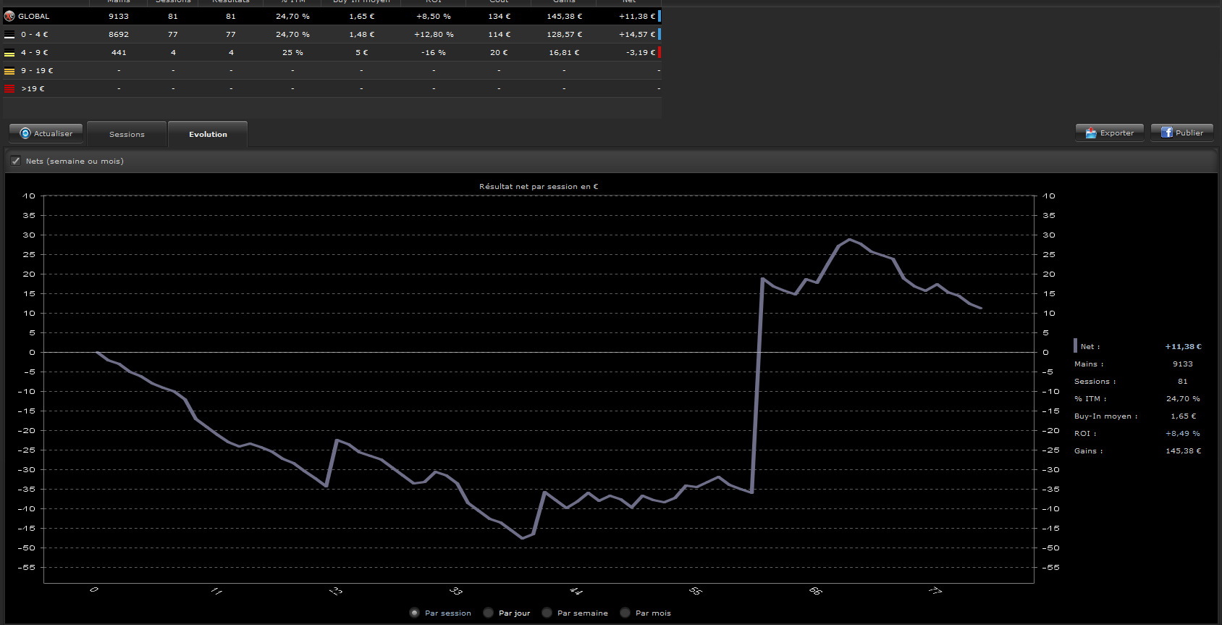1222x625 pixels.
Task: Select the 9 - 19 € row label
Action: pos(37,70)
